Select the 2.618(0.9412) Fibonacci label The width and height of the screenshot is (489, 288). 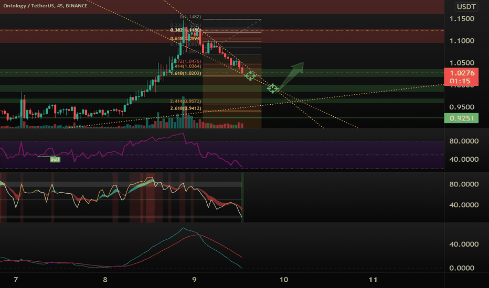(186, 108)
